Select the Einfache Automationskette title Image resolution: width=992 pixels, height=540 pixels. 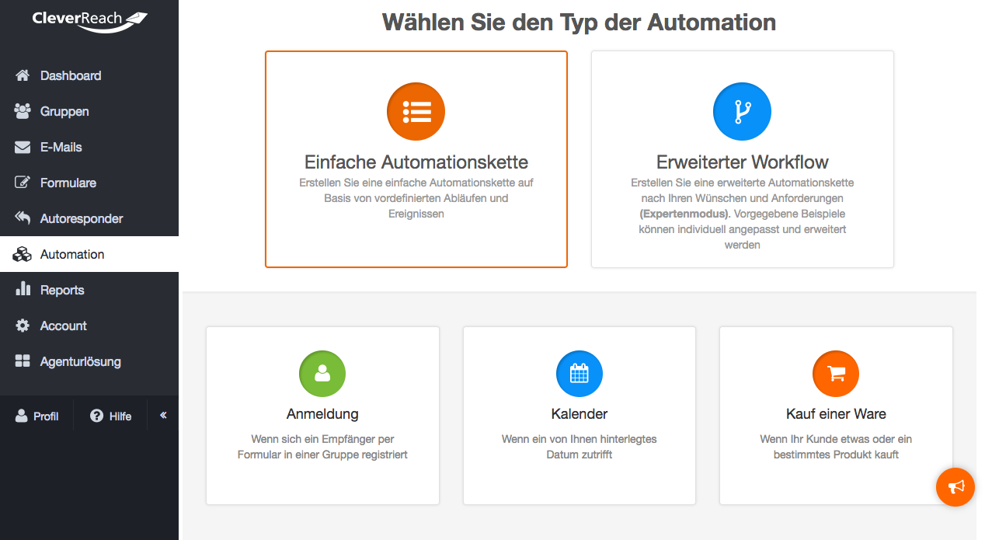(416, 162)
